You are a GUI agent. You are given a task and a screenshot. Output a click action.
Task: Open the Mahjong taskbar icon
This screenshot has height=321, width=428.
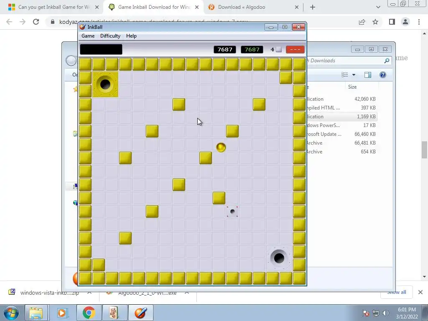click(x=115, y=313)
